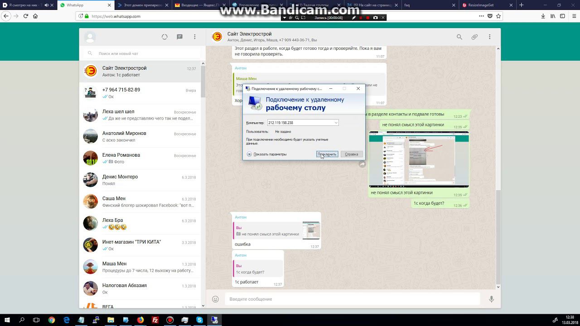
Task: Open Маша Мен chat in sidebar
Action: (x=140, y=267)
